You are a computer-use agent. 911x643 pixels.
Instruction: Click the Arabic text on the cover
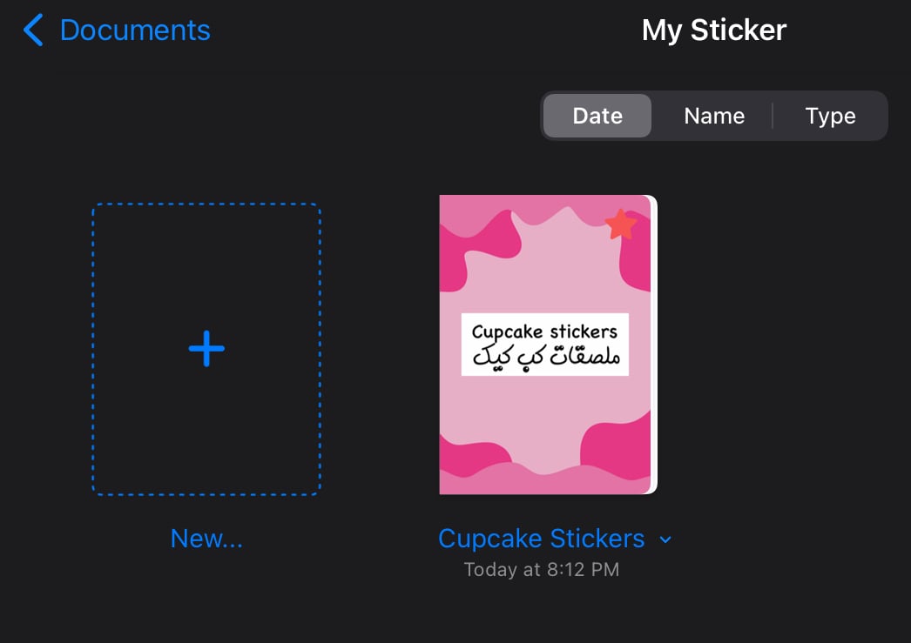point(544,358)
